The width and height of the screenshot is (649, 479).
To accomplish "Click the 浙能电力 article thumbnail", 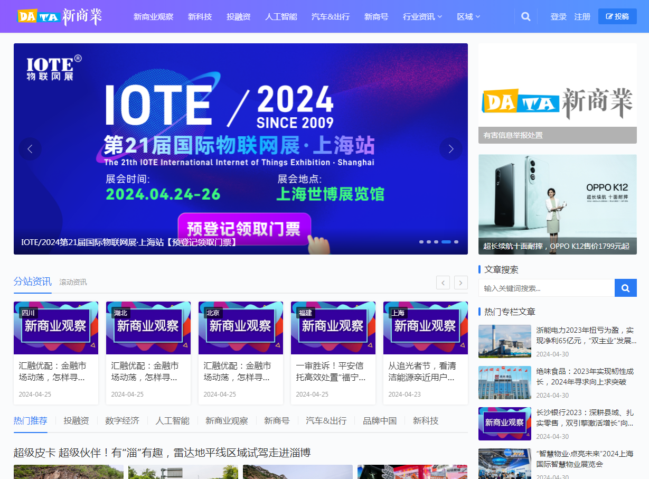I will point(505,341).
